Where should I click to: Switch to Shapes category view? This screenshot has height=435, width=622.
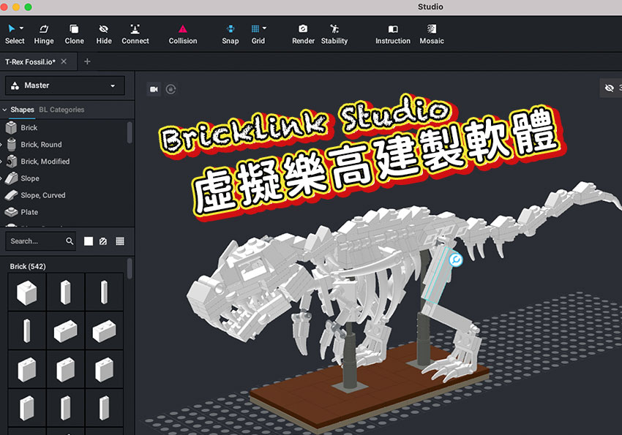coord(22,110)
